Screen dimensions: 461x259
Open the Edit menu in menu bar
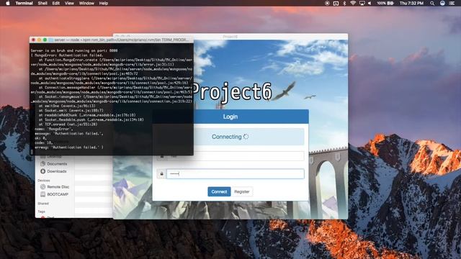pyautogui.click(x=56, y=3)
